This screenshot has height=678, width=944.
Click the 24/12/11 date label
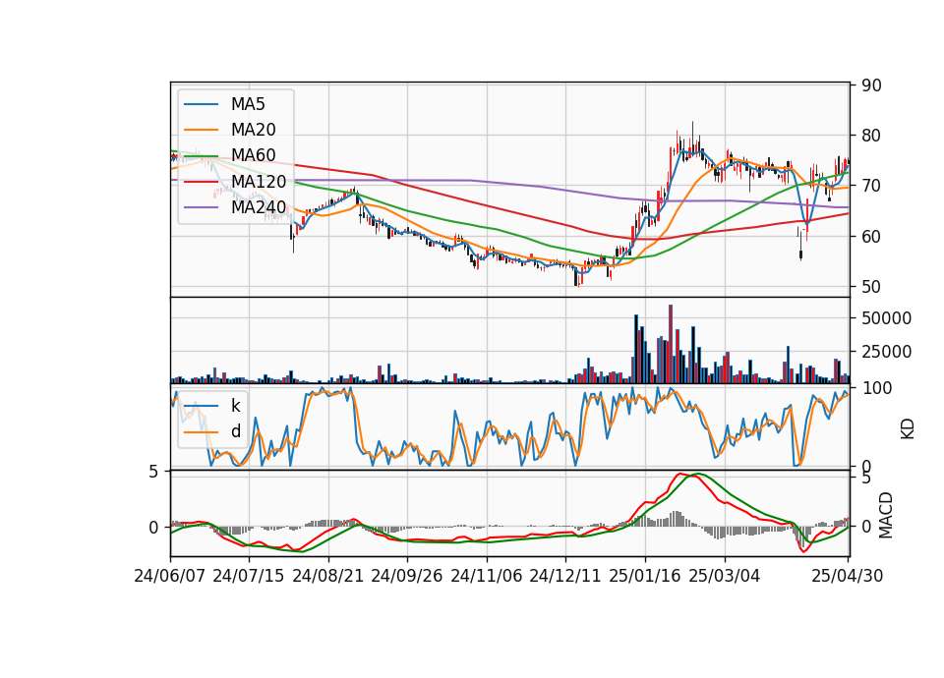tap(565, 576)
